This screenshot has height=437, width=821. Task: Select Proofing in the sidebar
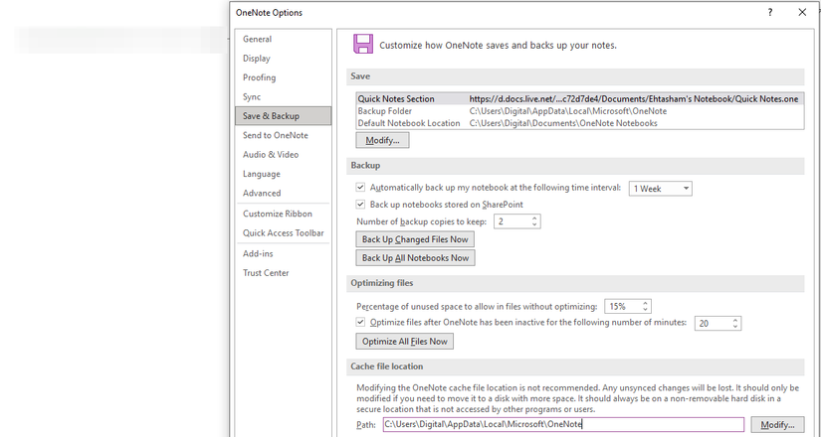[283, 77]
